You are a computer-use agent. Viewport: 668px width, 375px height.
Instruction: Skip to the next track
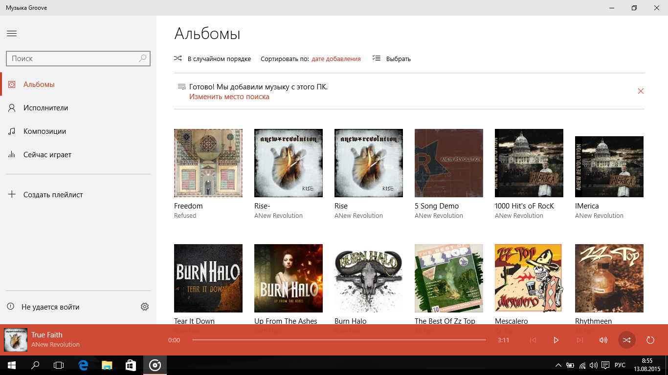580,340
